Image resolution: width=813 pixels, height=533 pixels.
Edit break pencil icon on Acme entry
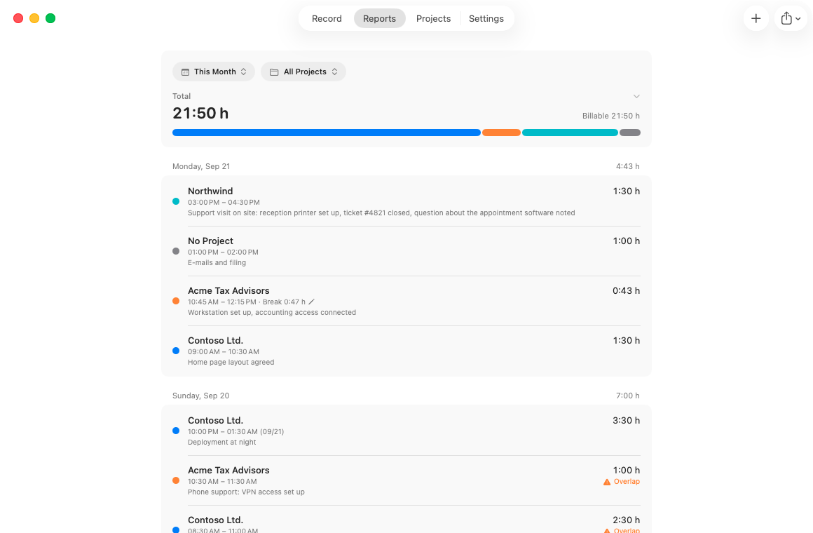point(312,302)
